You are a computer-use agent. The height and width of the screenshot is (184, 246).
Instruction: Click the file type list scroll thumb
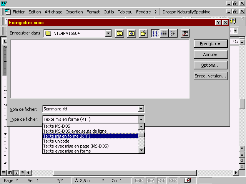point(141,135)
